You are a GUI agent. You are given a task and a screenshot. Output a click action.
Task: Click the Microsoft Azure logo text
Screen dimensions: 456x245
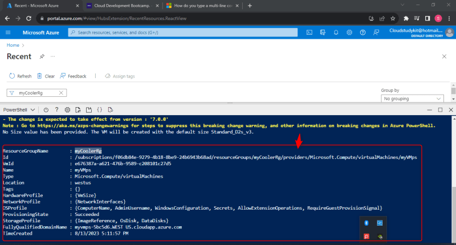pyautogui.click(x=40, y=32)
